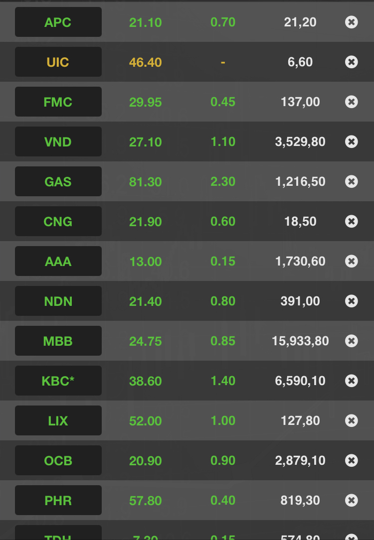This screenshot has height=540, width=374.
Task: Remove KBC* row with X icon
Action: coord(351,381)
